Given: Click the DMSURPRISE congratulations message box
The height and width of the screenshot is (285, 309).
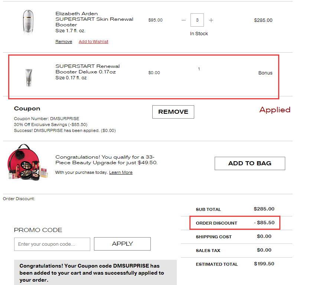Looking at the screenshot, I should 95,272.
